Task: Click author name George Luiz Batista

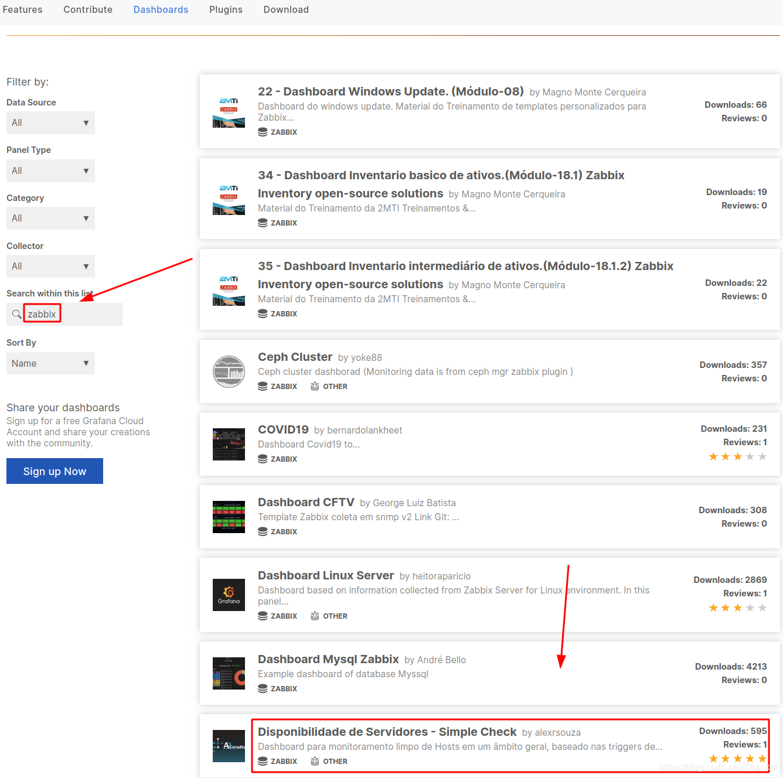Action: point(414,503)
